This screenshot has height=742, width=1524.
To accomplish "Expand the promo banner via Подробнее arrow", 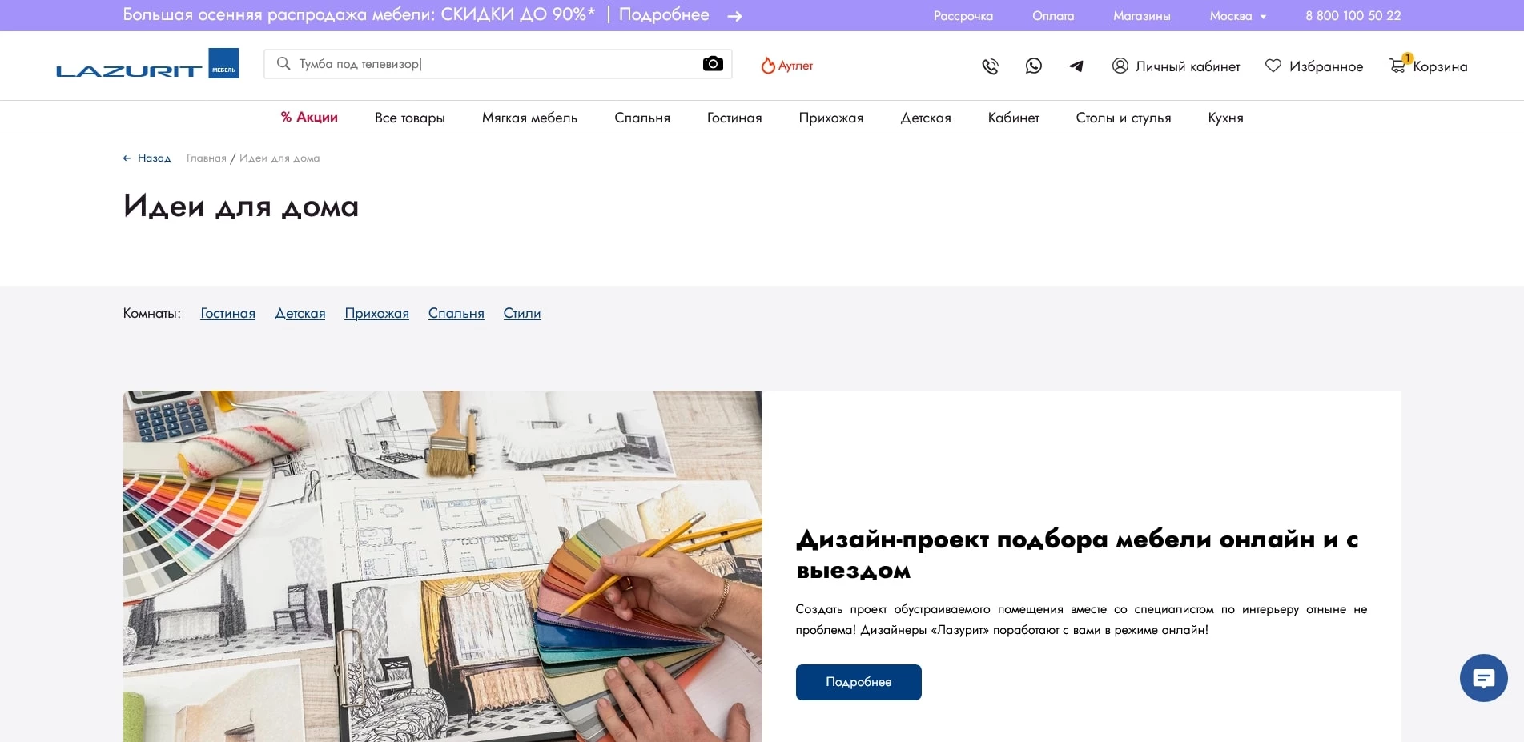I will [x=734, y=15].
